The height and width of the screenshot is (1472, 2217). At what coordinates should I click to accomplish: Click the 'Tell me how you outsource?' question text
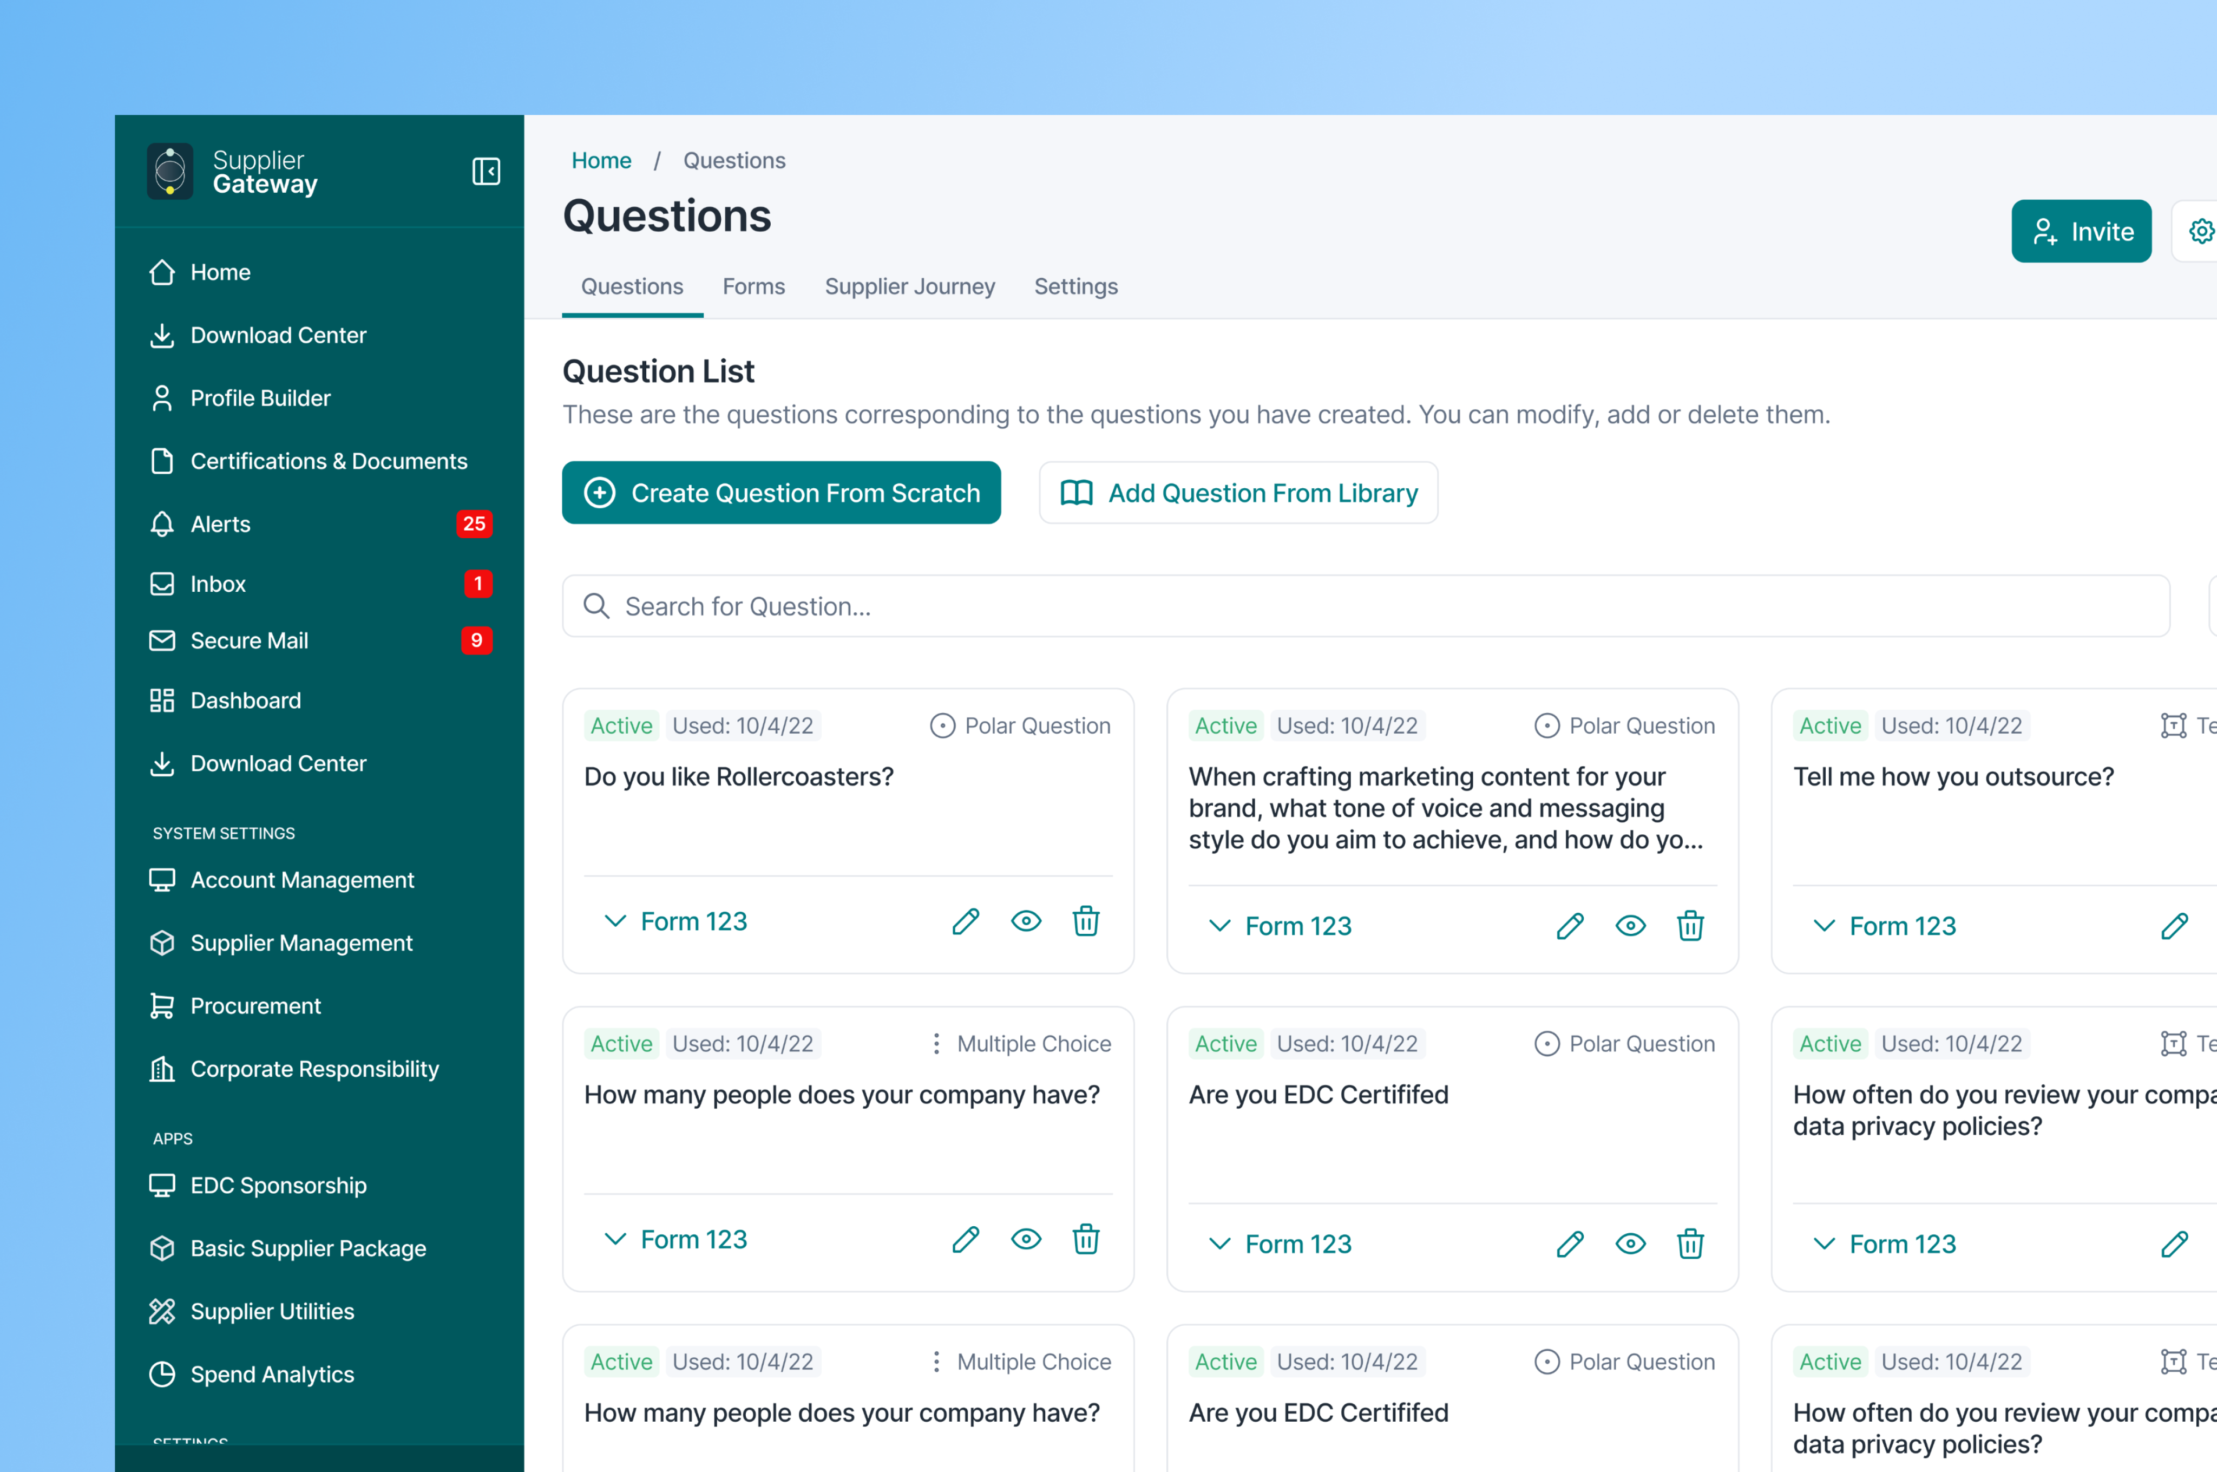(x=1953, y=776)
